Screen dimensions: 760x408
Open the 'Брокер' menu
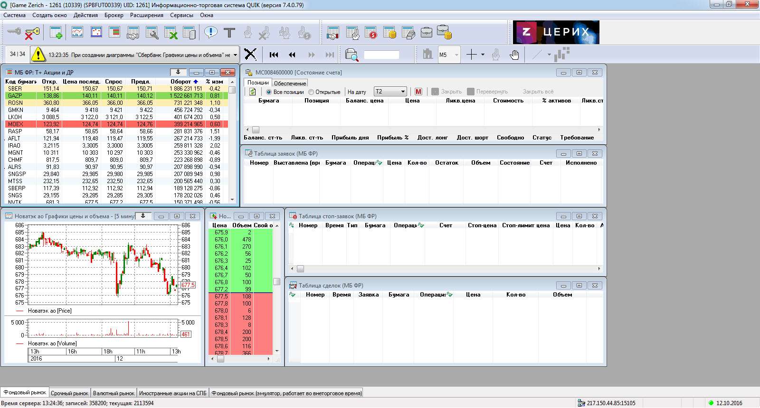(114, 15)
